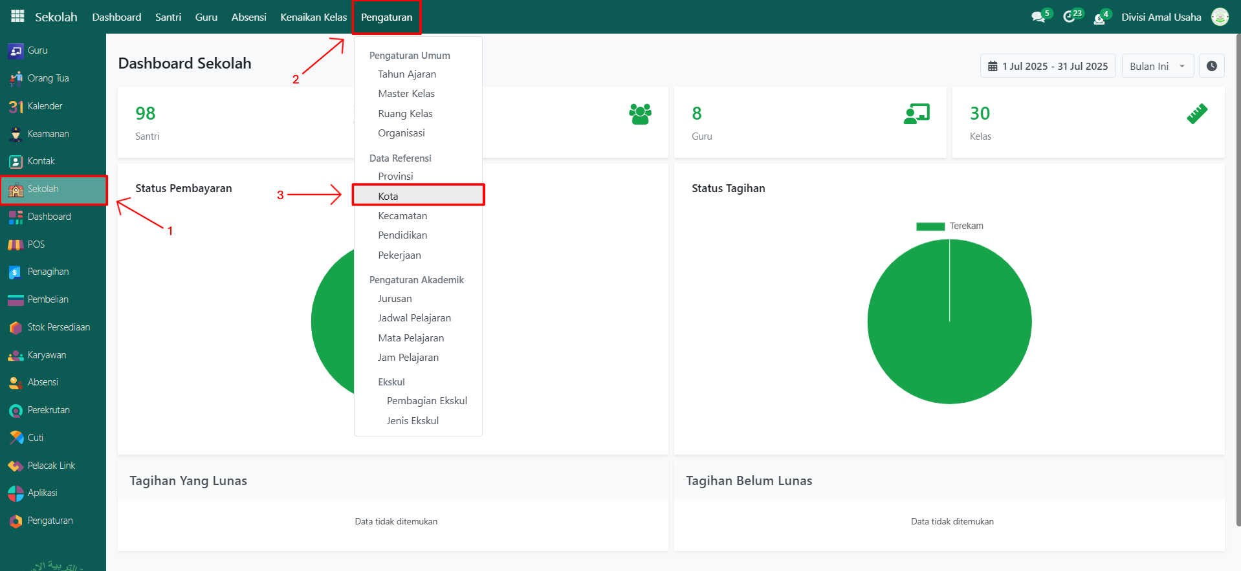Image resolution: width=1241 pixels, height=571 pixels.
Task: Click the chat messages icon with badge 5
Action: point(1038,17)
